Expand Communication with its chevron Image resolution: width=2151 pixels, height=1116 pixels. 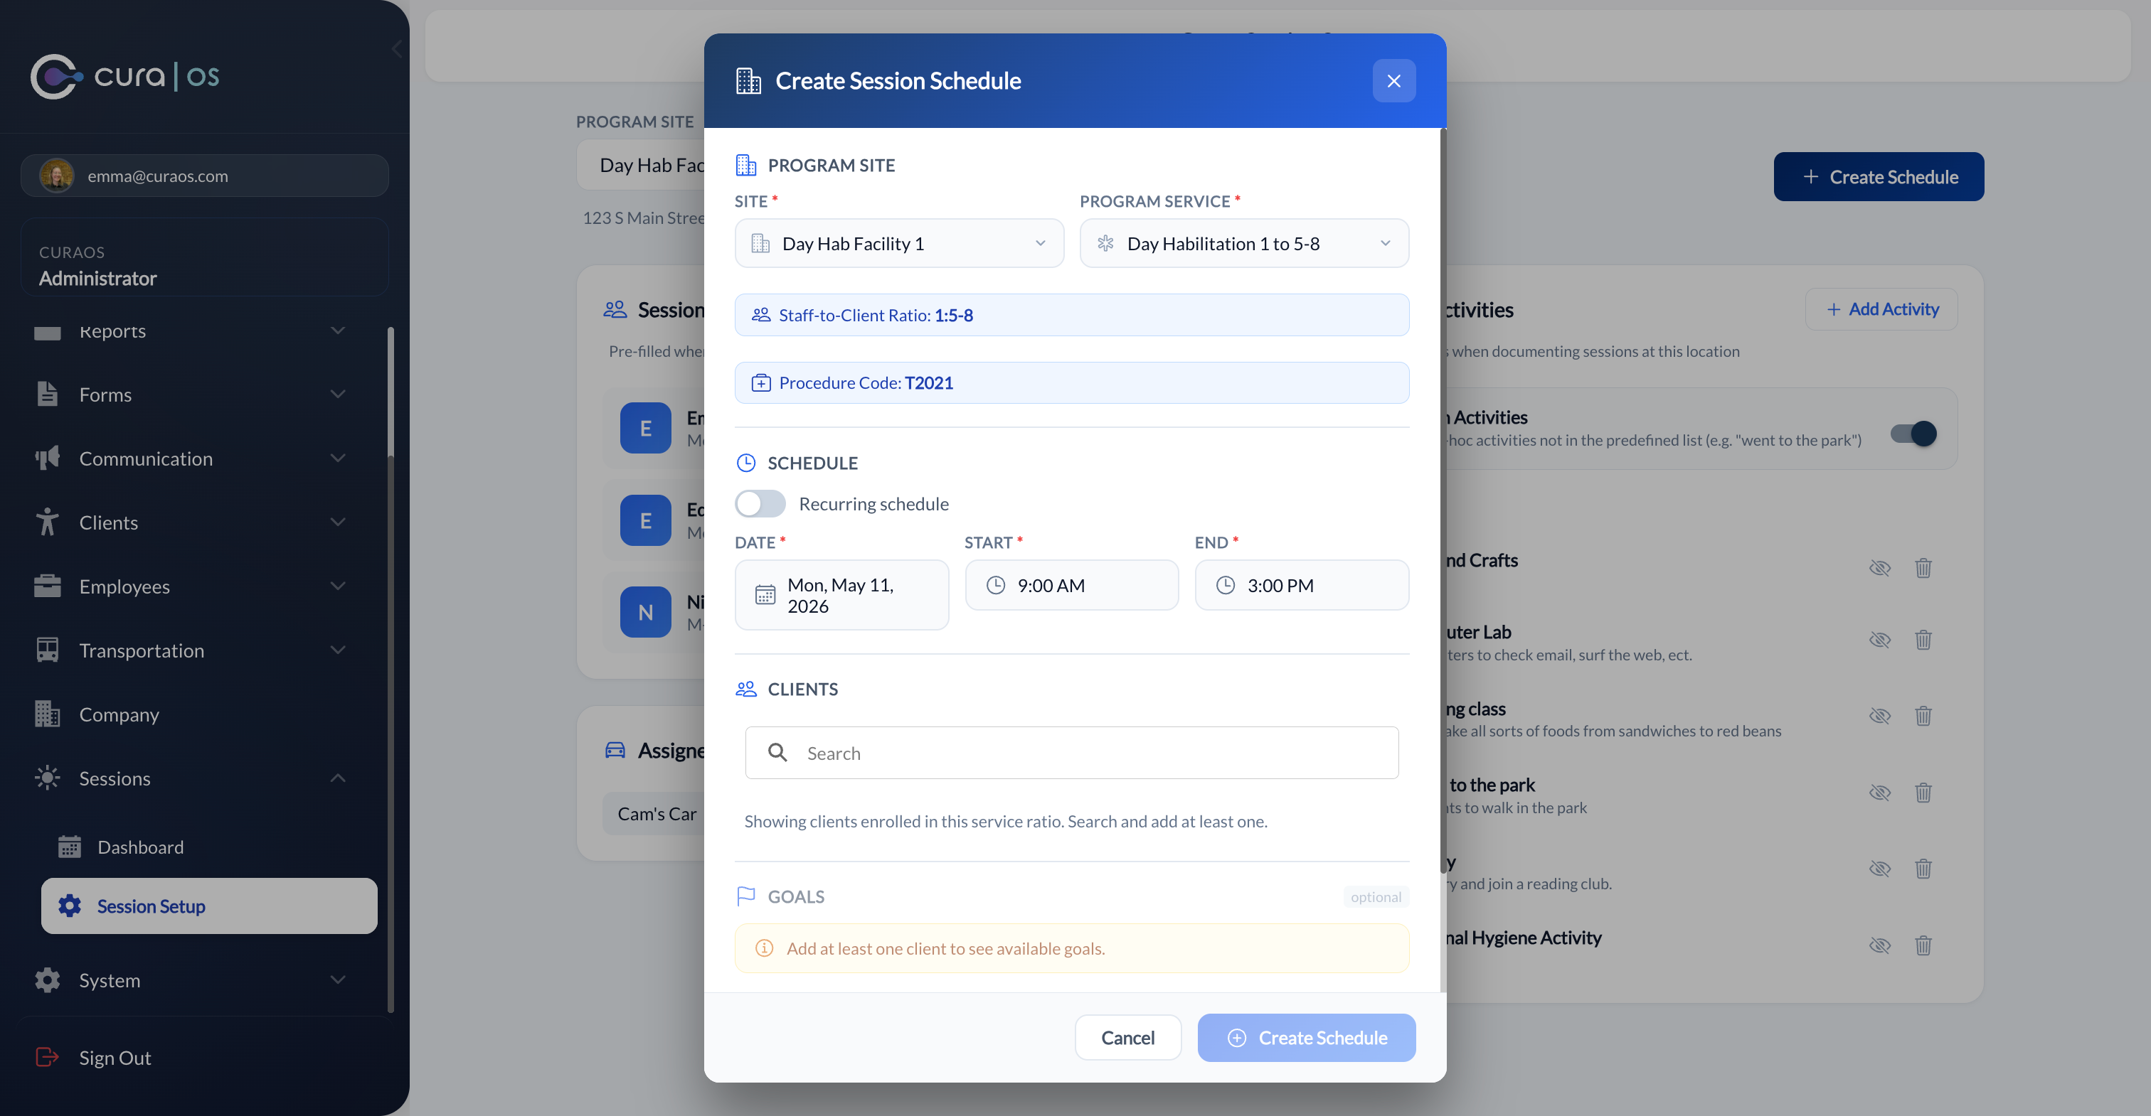[337, 458]
